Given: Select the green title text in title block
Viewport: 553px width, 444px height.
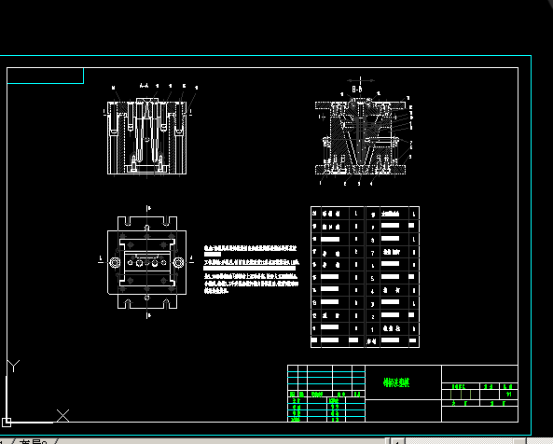Looking at the screenshot, I should 396,382.
